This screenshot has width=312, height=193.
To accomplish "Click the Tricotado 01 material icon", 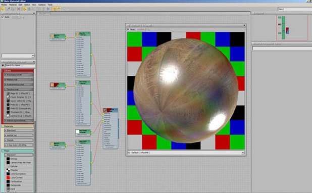I will (x=8, y=112).
